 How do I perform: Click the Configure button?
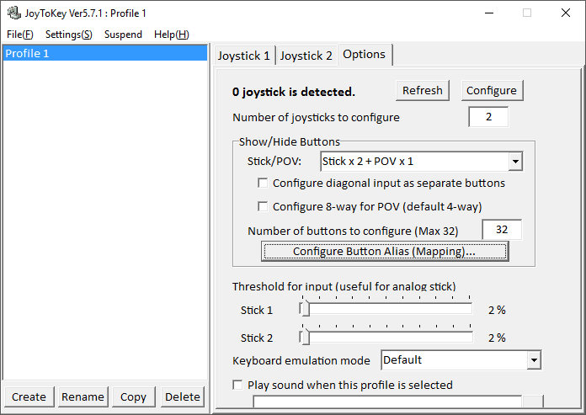click(492, 90)
